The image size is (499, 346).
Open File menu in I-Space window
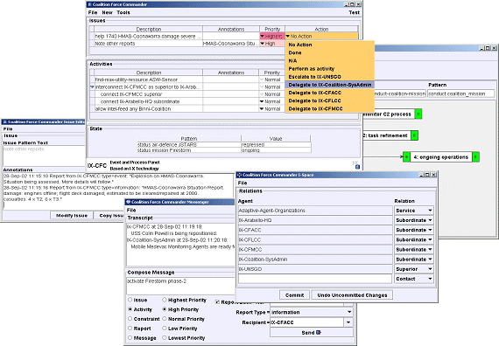coord(242,183)
